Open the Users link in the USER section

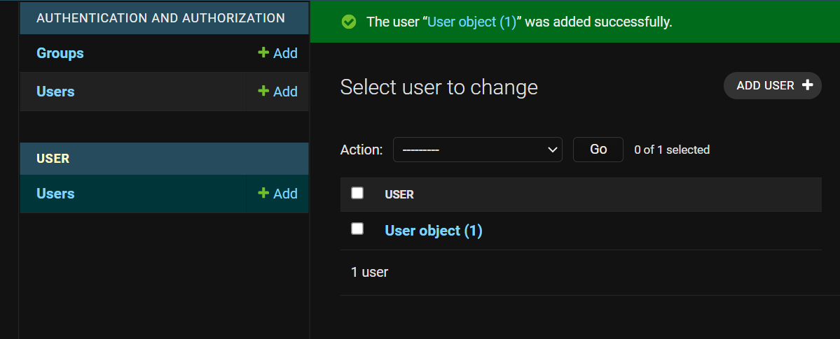(x=55, y=194)
